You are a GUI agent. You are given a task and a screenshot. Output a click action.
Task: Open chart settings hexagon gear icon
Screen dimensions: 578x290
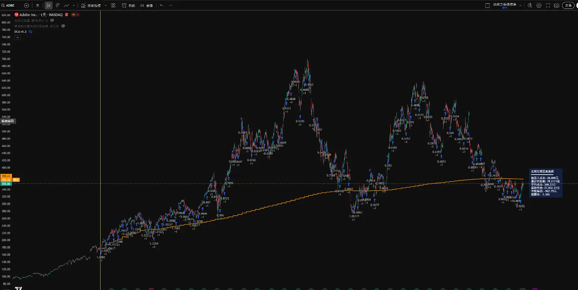(539, 5)
